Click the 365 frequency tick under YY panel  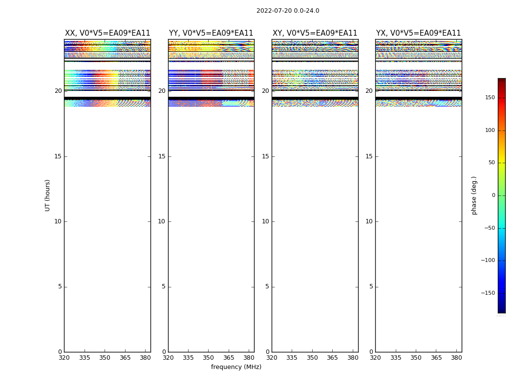(229, 358)
